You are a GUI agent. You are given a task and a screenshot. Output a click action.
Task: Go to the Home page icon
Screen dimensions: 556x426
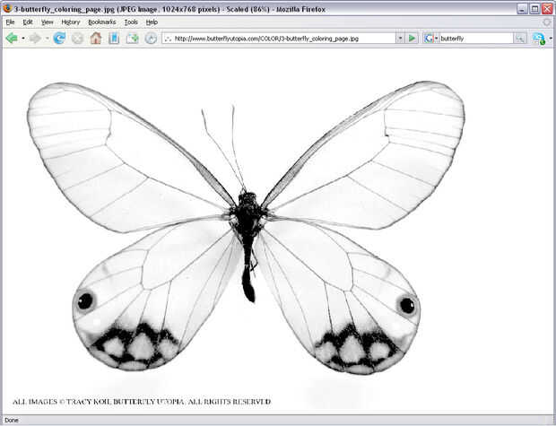pos(96,38)
